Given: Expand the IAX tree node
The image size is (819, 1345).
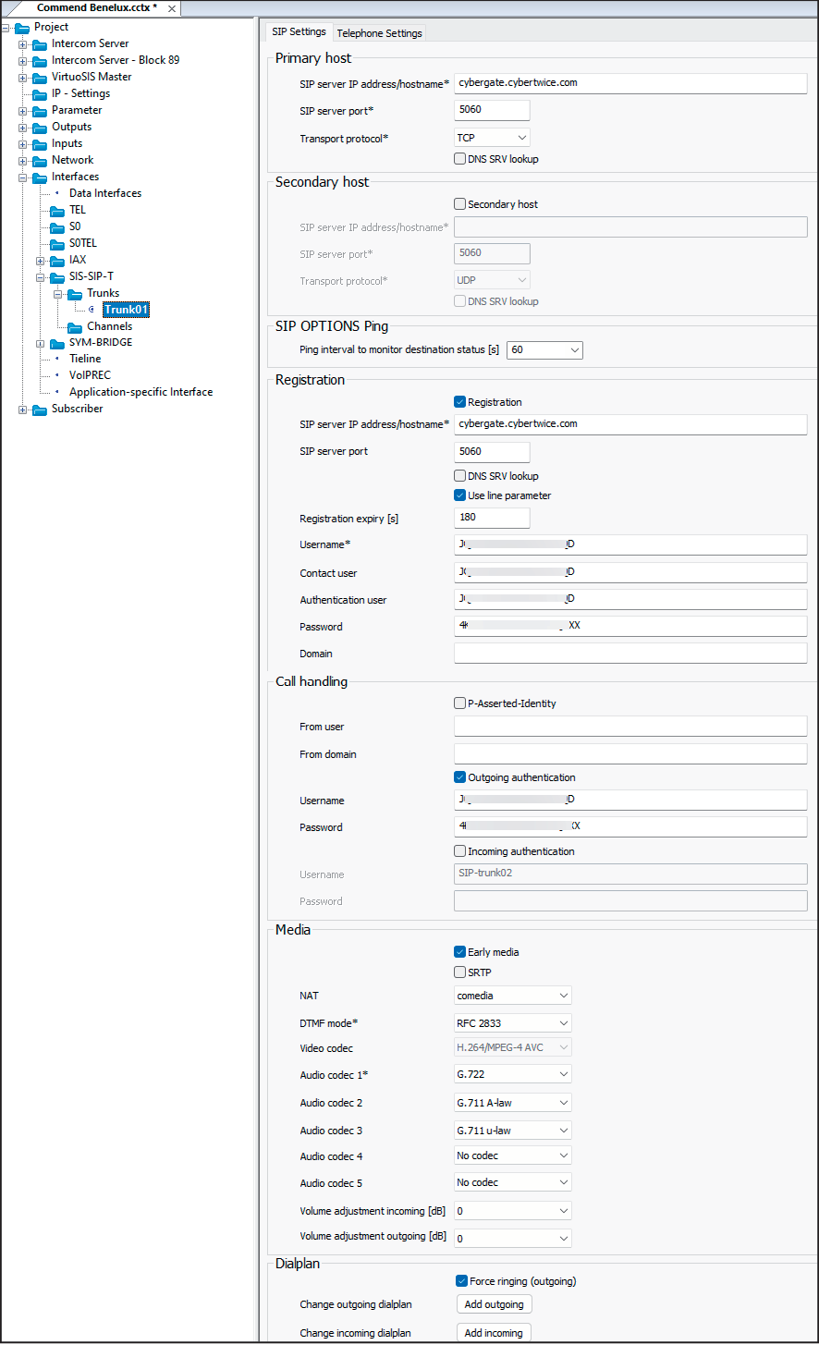Looking at the screenshot, I should point(40,260).
